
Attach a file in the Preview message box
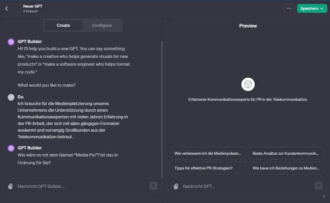[x=176, y=186]
